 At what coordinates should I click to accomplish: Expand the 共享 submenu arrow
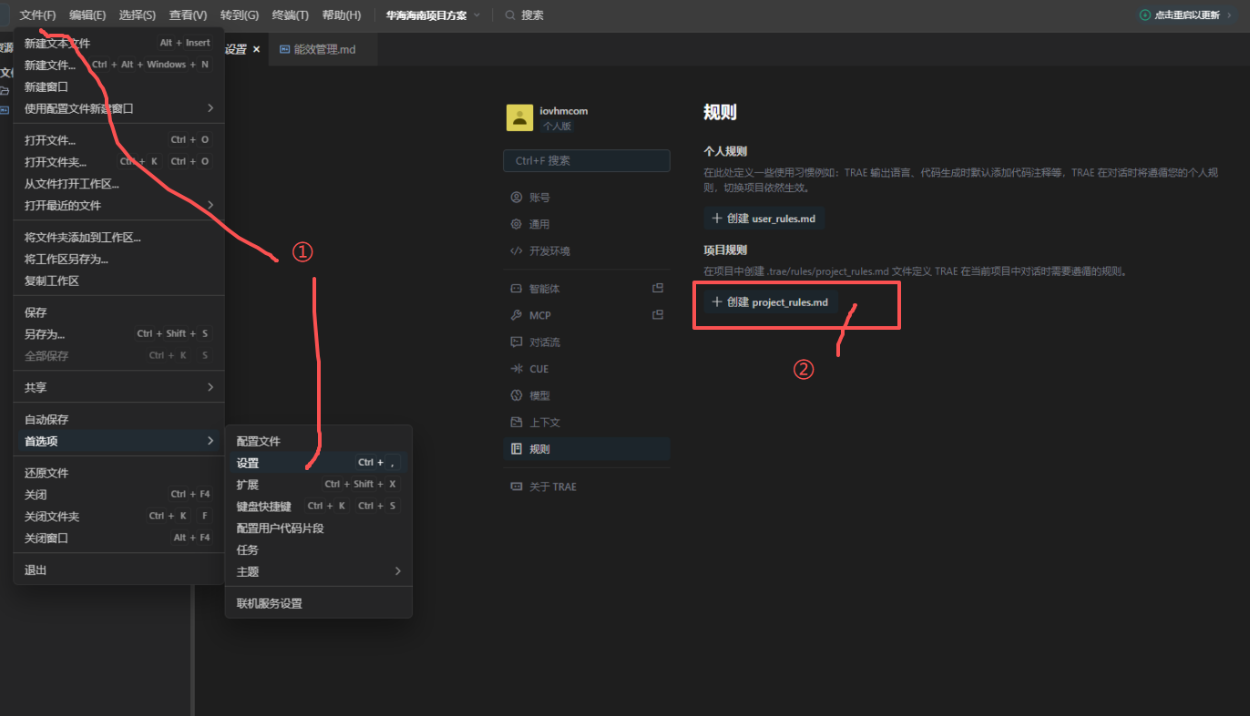[x=210, y=387]
